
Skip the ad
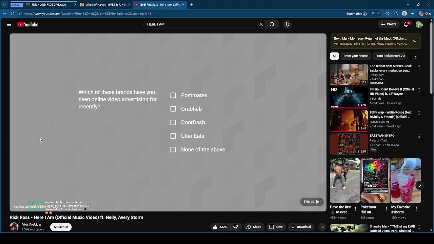pos(312,202)
